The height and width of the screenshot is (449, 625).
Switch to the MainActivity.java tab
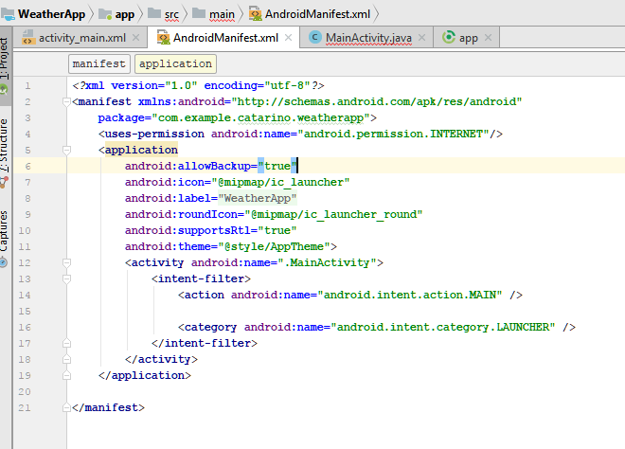pos(368,38)
